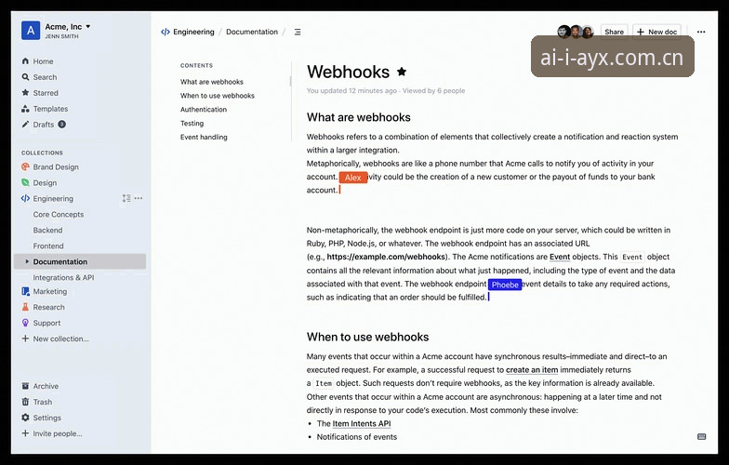This screenshot has width=729, height=465.
Task: Toggle the star next to Webhooks title
Action: (x=402, y=72)
